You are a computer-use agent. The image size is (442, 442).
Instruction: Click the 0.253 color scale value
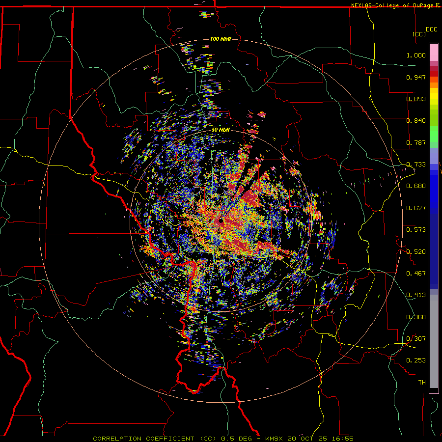click(x=416, y=360)
